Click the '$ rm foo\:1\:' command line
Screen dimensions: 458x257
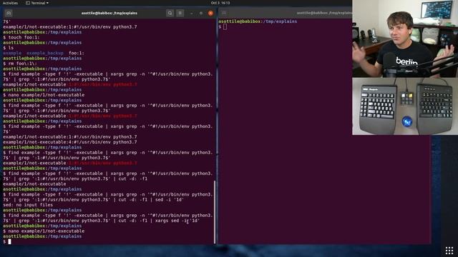[20, 64]
